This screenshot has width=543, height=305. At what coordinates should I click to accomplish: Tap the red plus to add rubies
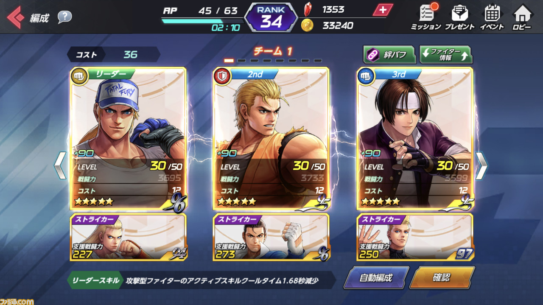[383, 10]
